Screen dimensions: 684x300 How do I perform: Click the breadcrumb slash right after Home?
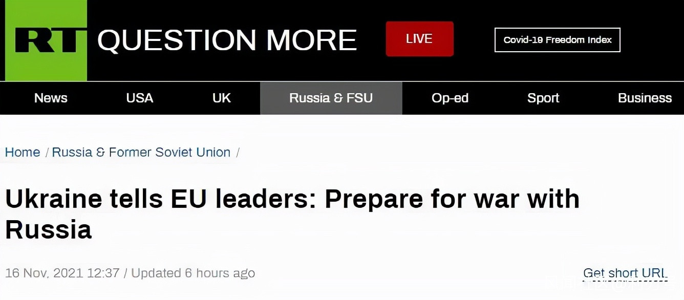[47, 152]
